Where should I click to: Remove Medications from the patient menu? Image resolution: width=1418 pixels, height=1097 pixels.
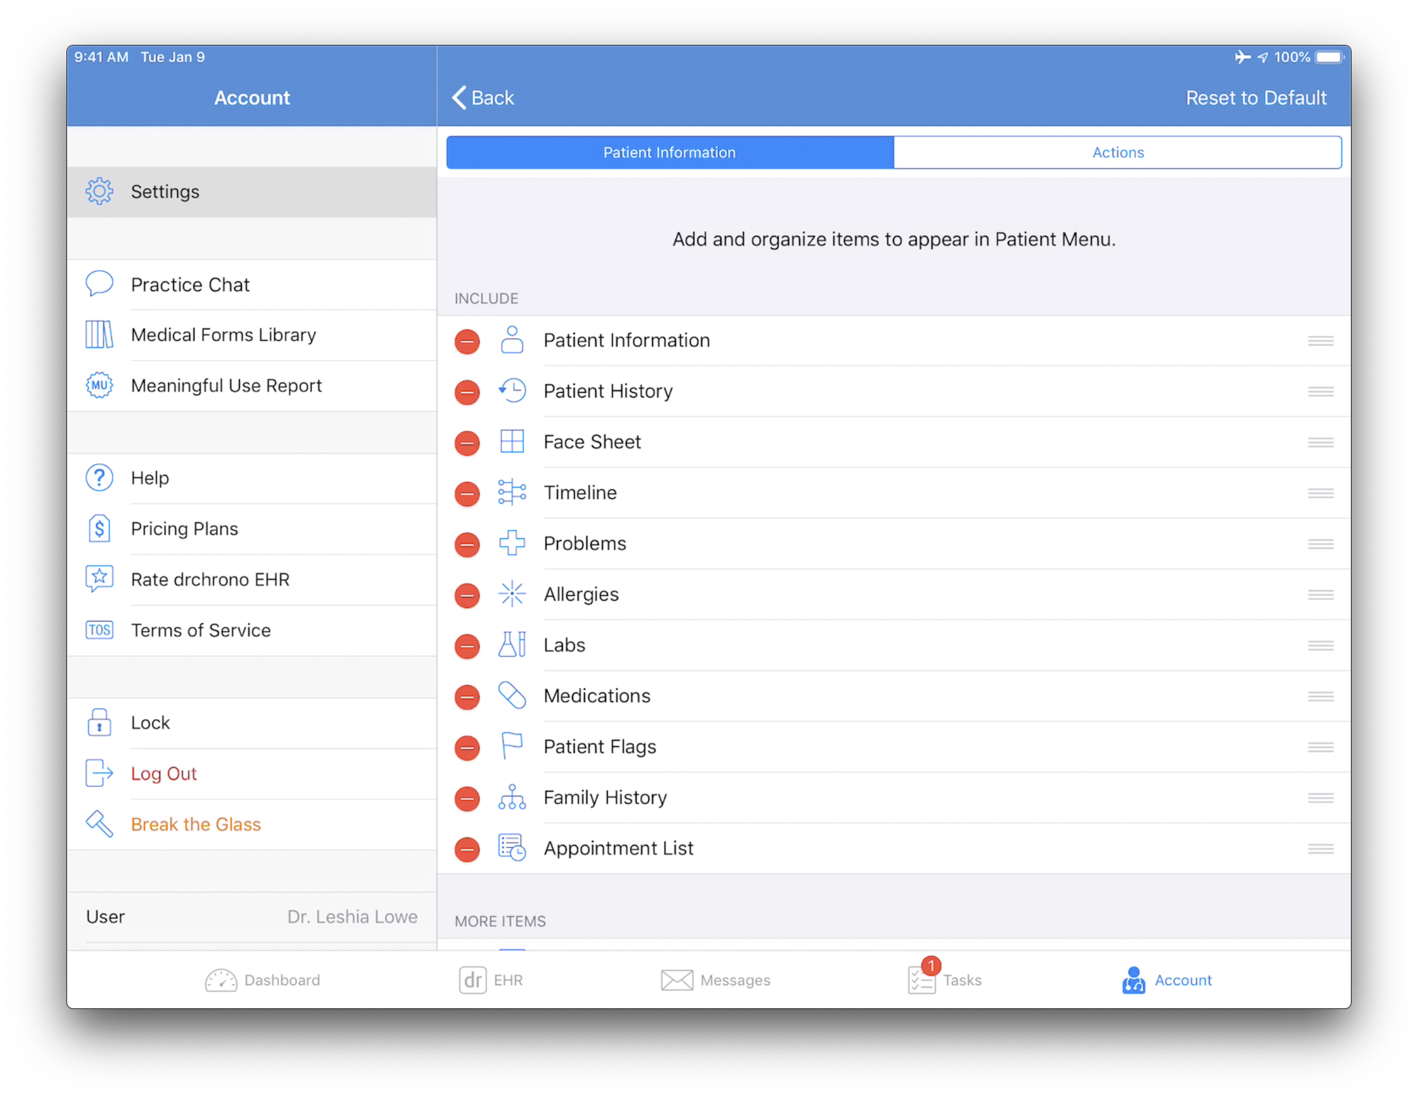(x=467, y=696)
